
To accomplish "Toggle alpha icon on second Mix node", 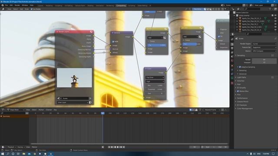I will [200, 36].
